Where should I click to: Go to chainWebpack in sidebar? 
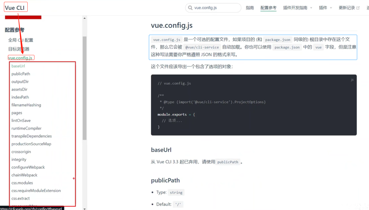tap(24, 175)
